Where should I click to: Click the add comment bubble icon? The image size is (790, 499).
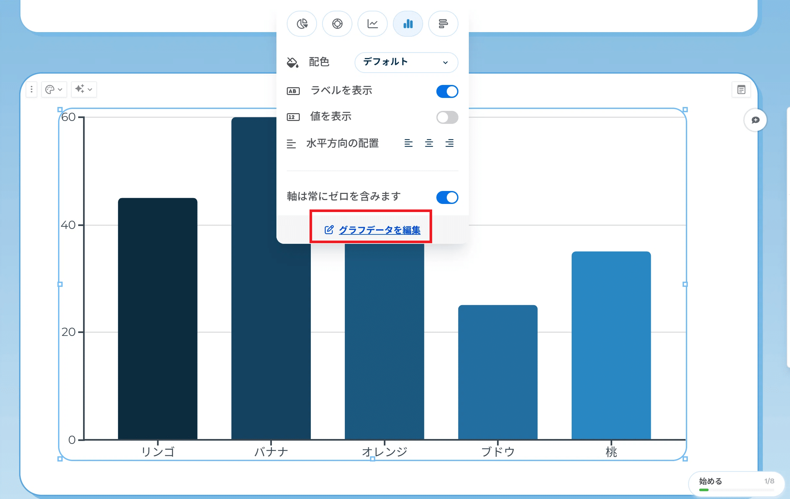click(755, 120)
